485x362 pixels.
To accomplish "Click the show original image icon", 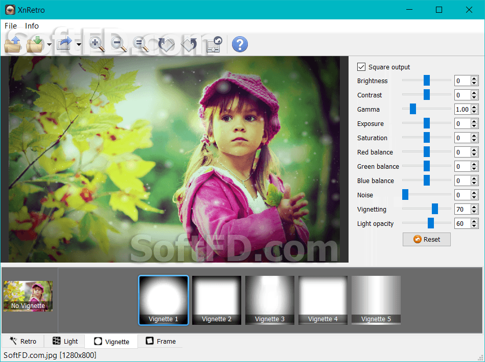I will [x=214, y=44].
